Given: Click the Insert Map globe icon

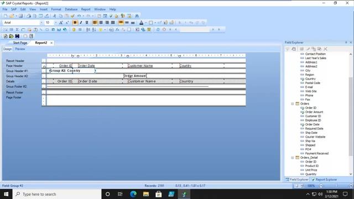Looking at the screenshot, I should click(65, 29).
